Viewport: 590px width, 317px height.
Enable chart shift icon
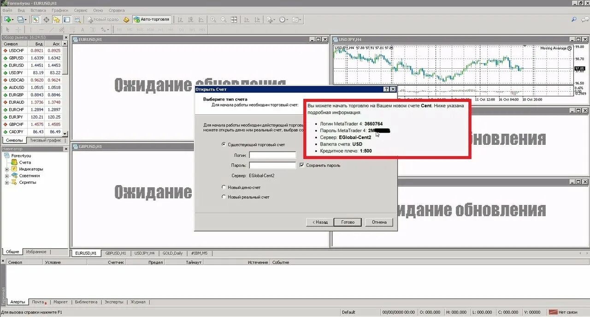pyautogui.click(x=257, y=19)
